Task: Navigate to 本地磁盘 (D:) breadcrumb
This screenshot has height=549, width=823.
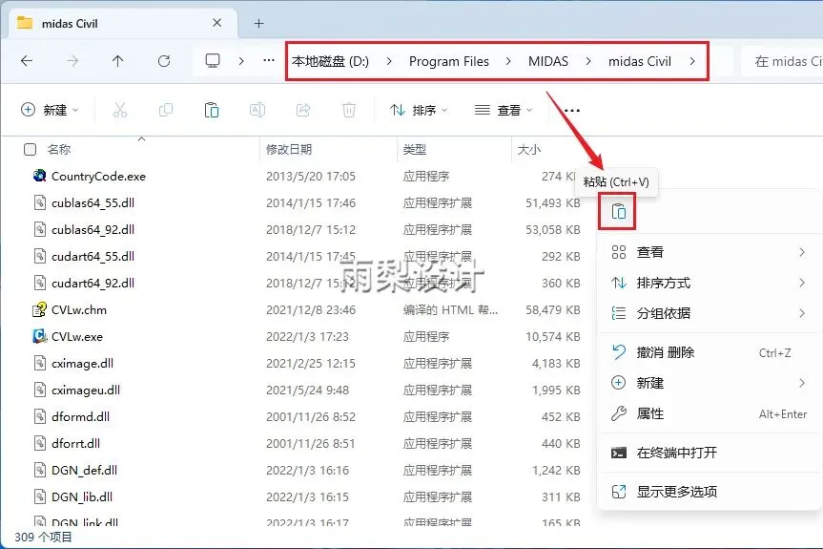Action: pos(331,61)
